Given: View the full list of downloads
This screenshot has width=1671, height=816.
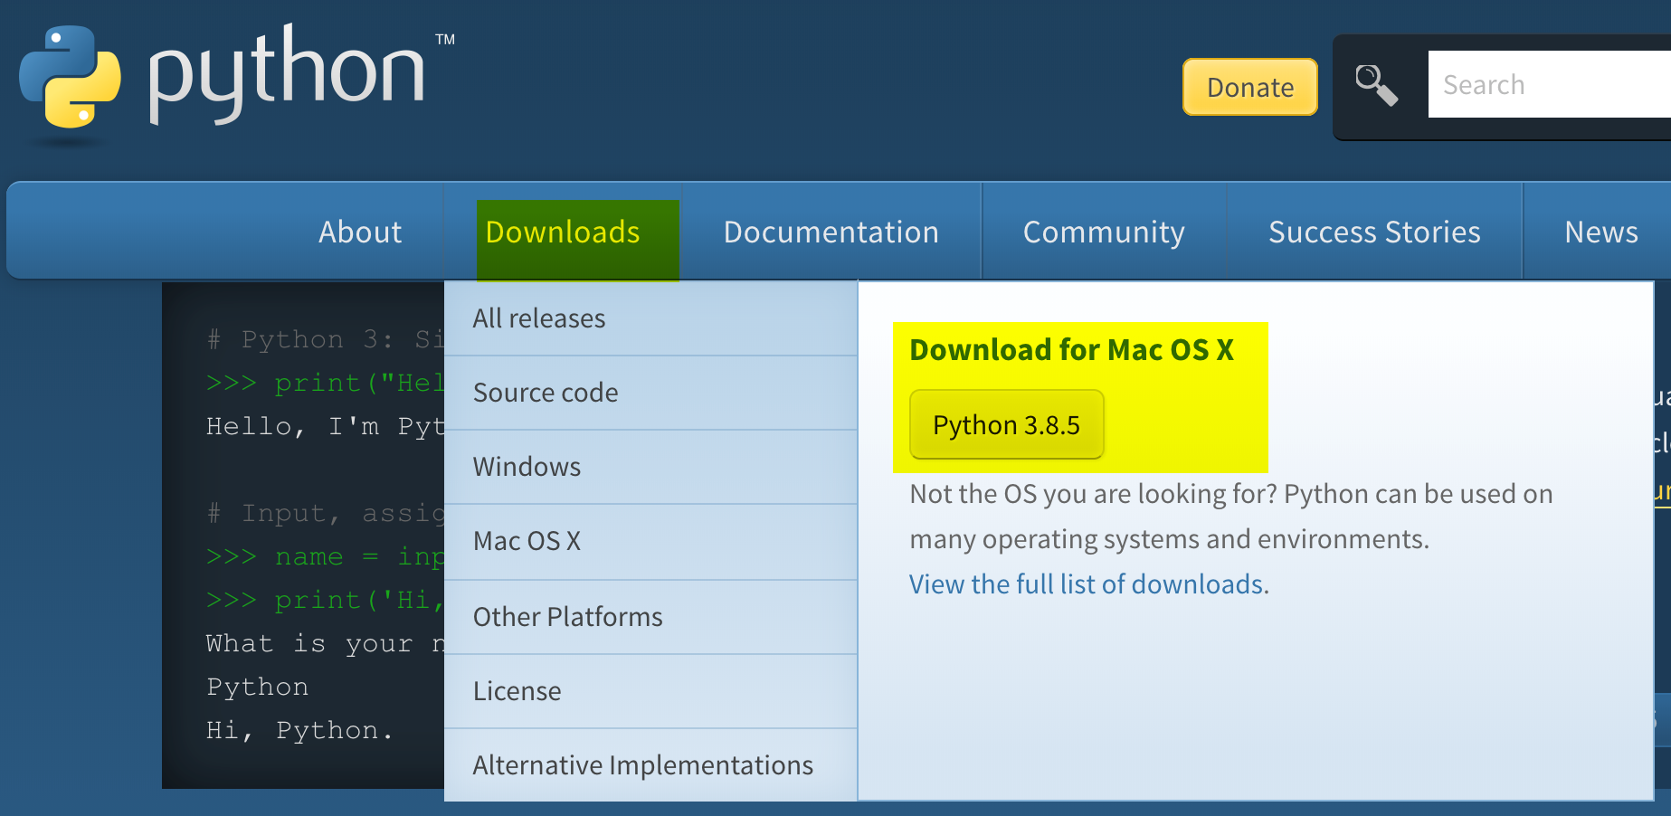Looking at the screenshot, I should (x=1087, y=584).
